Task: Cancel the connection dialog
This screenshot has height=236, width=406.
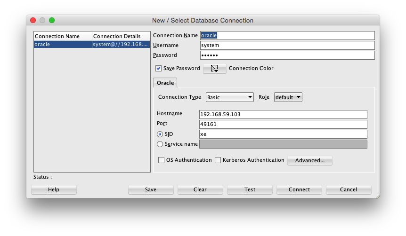Action: pyautogui.click(x=349, y=189)
